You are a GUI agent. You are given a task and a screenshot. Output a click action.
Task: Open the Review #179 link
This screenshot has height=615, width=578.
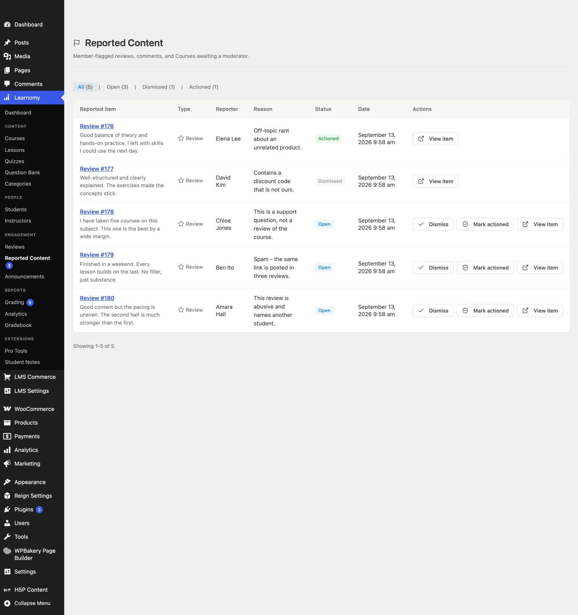pos(97,255)
